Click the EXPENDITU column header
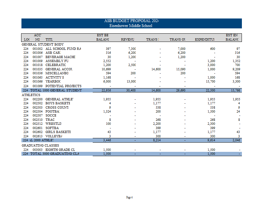Image resolution: width=264 pixels, height=204 pixels. [205, 39]
